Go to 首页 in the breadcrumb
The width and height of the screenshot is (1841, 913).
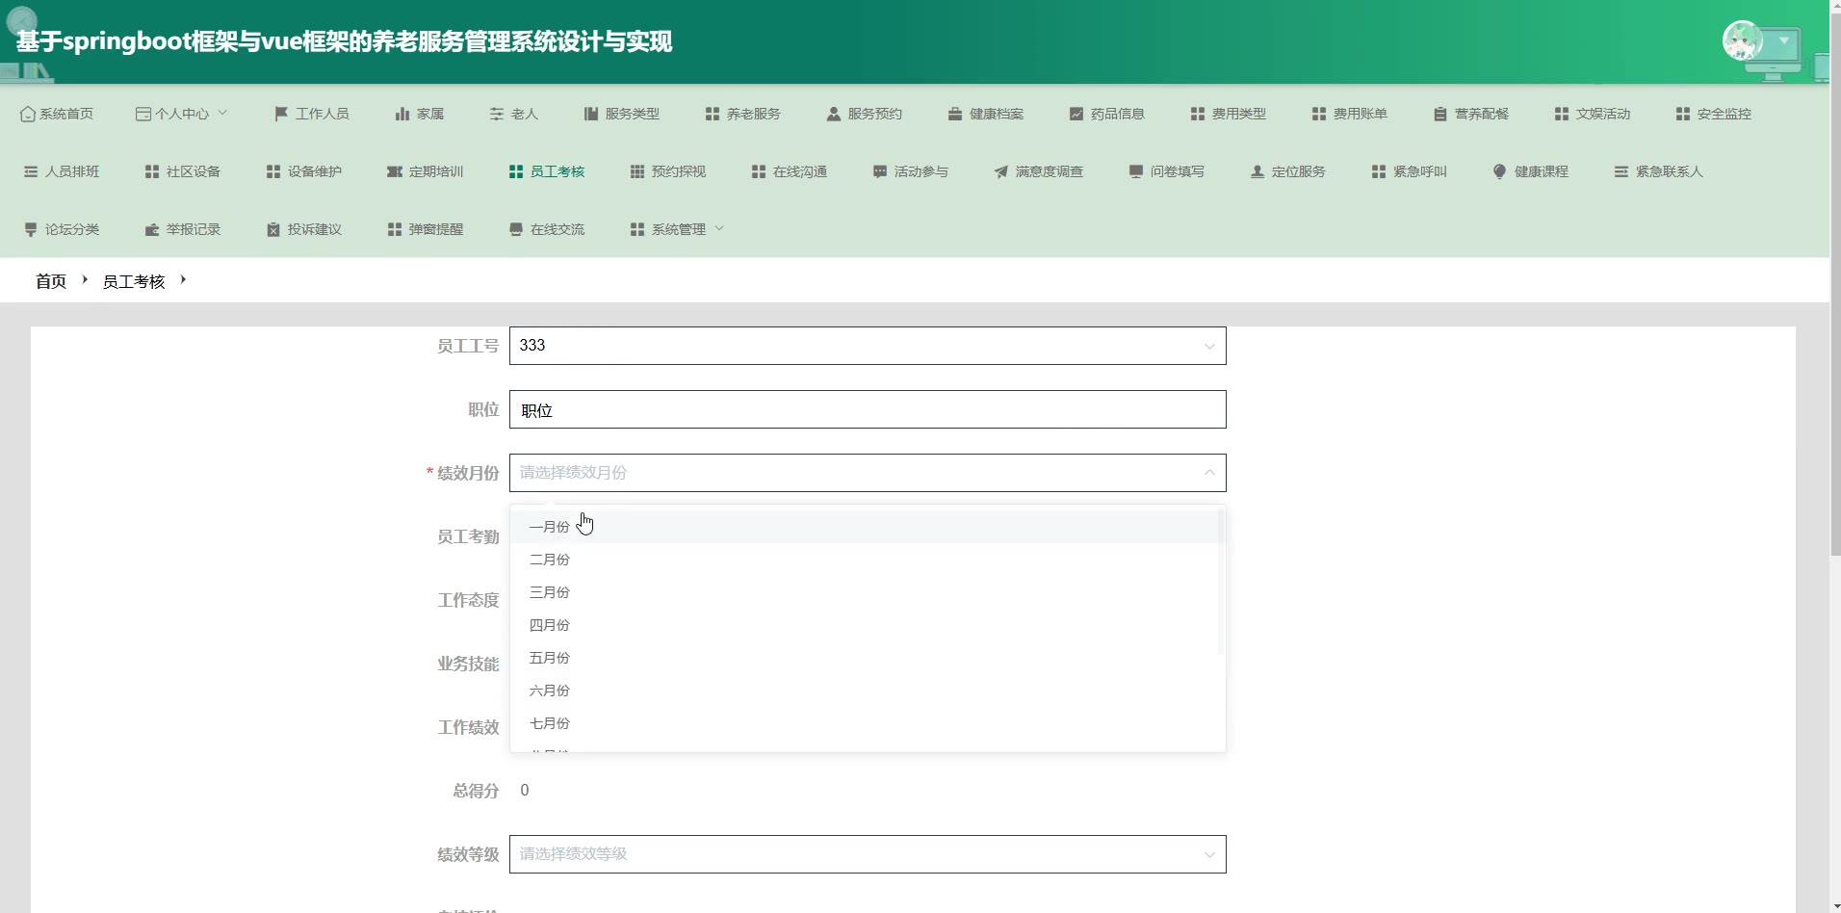pos(51,281)
